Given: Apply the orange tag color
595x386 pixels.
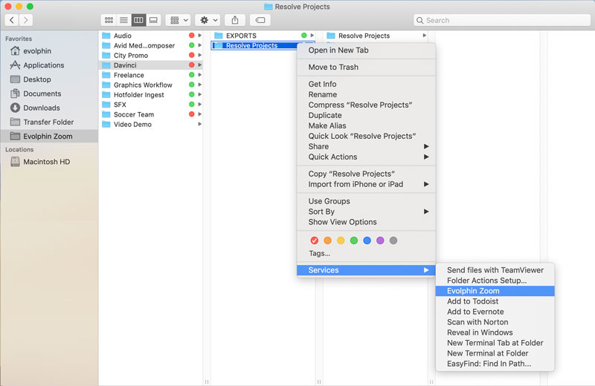Looking at the screenshot, I should (327, 241).
